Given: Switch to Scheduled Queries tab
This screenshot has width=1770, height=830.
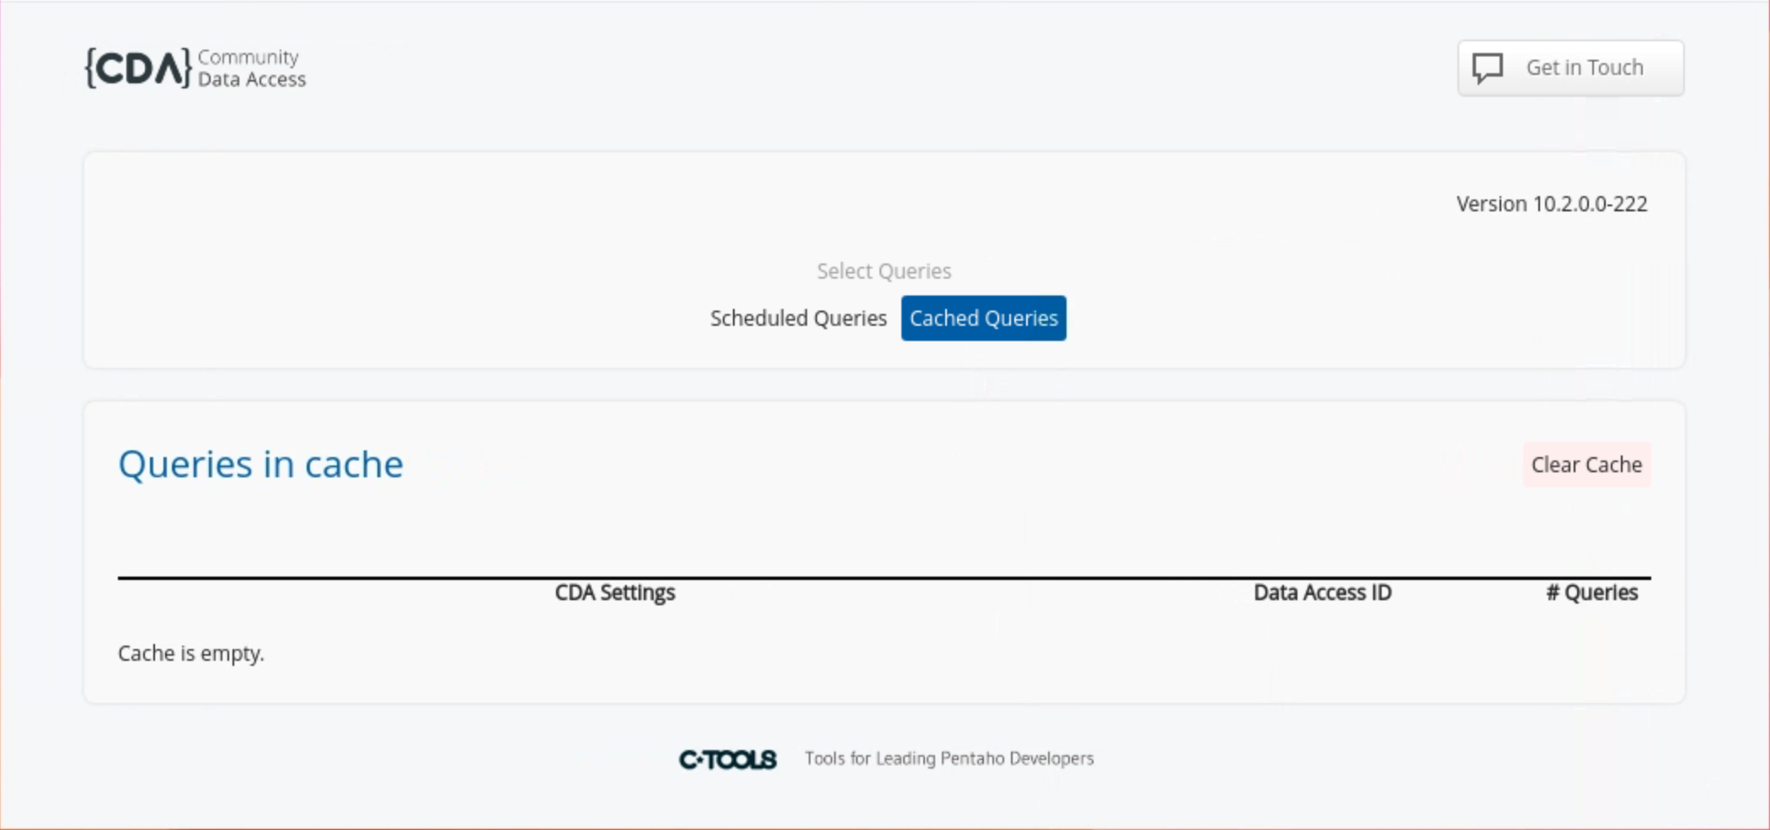Looking at the screenshot, I should point(798,318).
